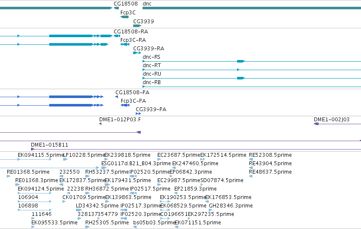Click the EK139863.5prime EST label
This screenshot has width=361, height=229.
(128, 198)
